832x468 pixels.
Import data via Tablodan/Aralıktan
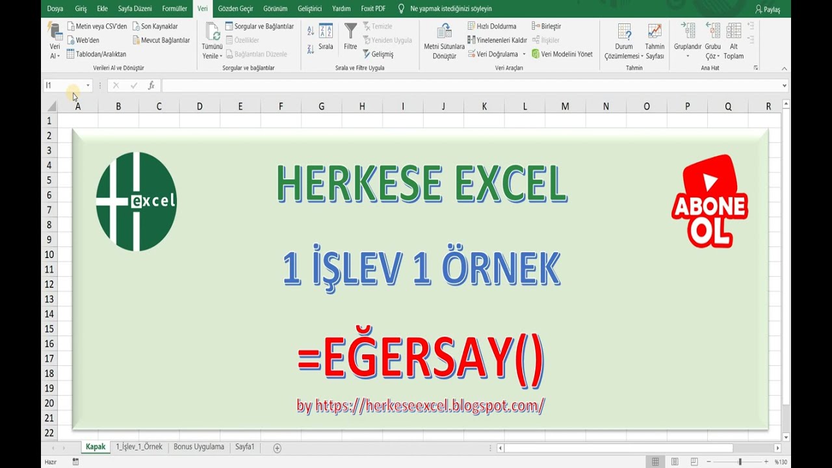pyautogui.click(x=96, y=54)
